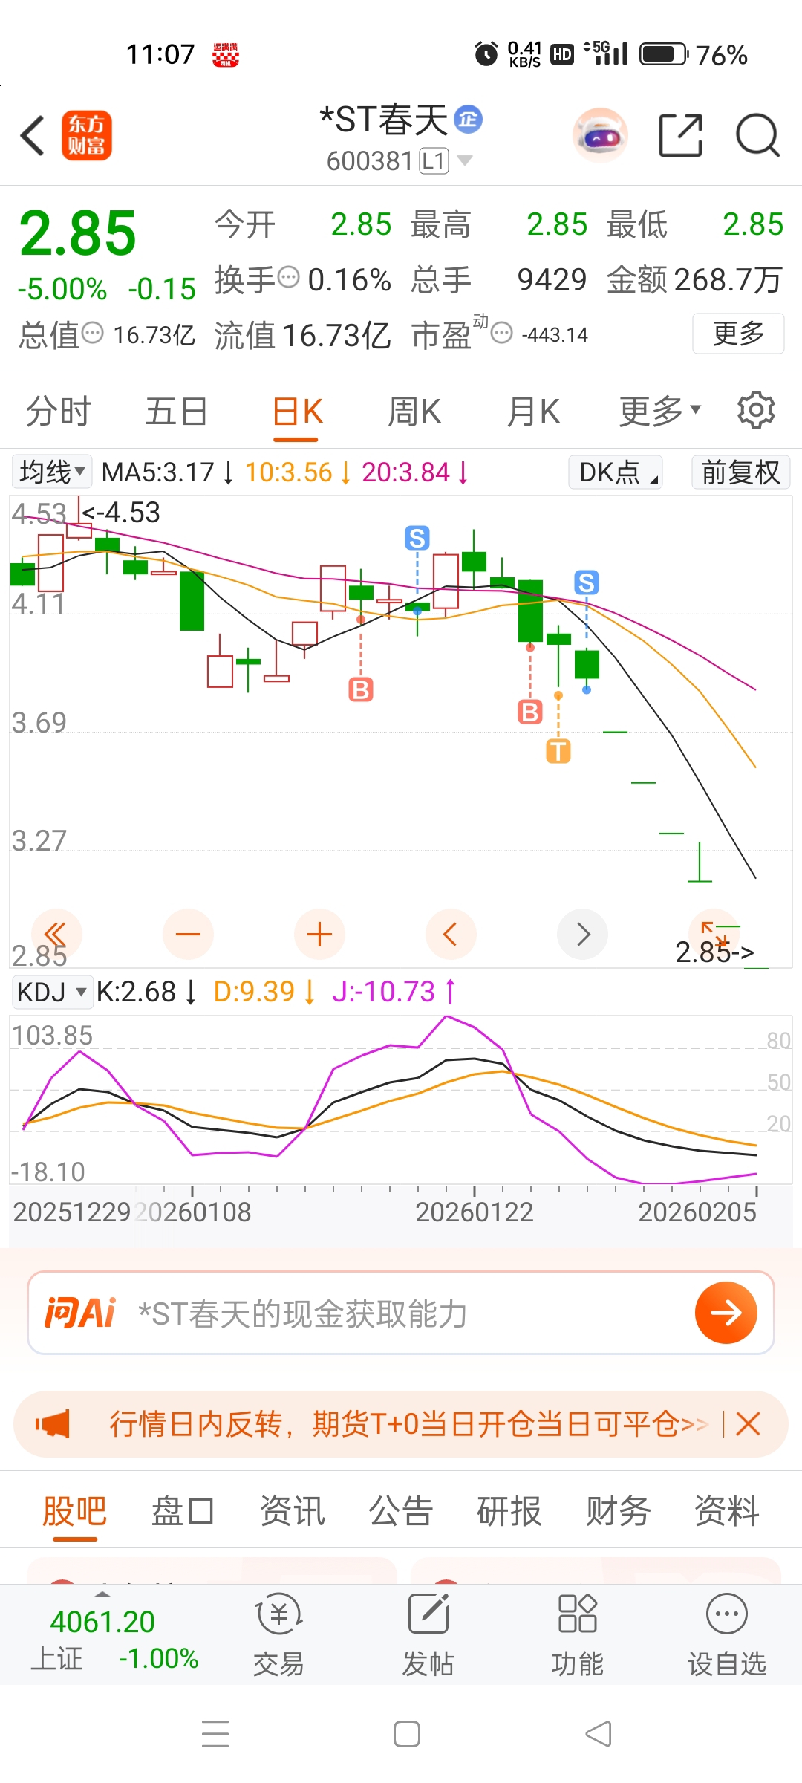Jump to earliest with double-left arrow

(x=56, y=934)
